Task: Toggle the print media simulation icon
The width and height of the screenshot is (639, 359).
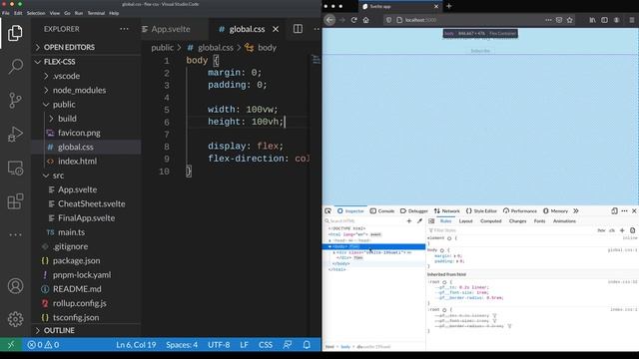Action: [632, 230]
